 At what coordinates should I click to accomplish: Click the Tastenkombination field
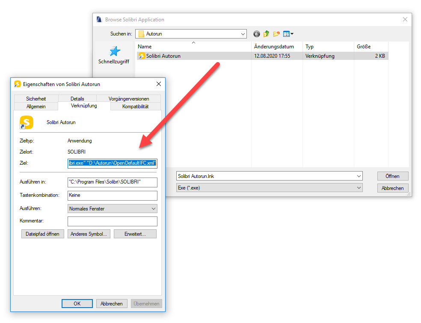pos(112,196)
